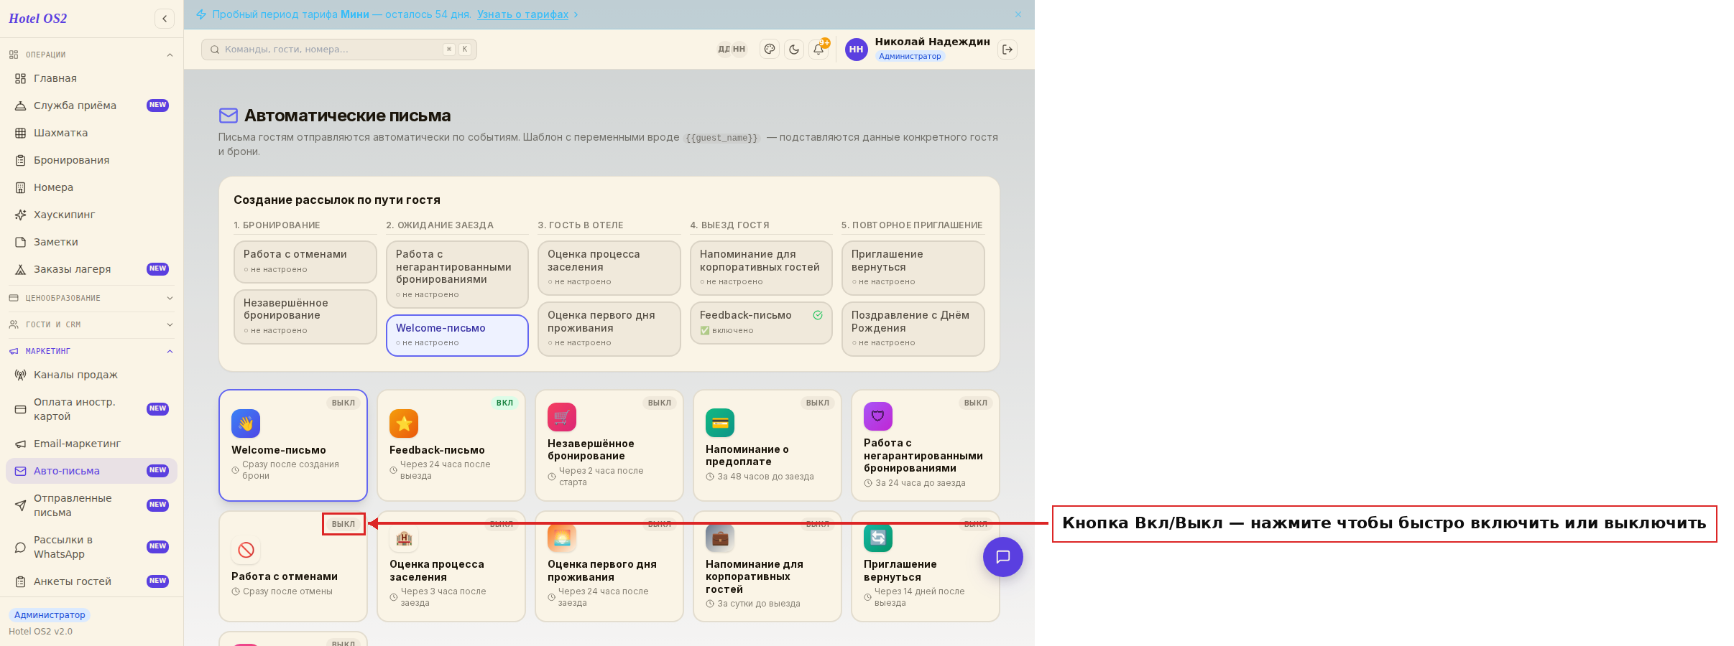Focus the Команды, гости, номера search field
This screenshot has width=1734, height=646.
click(339, 50)
